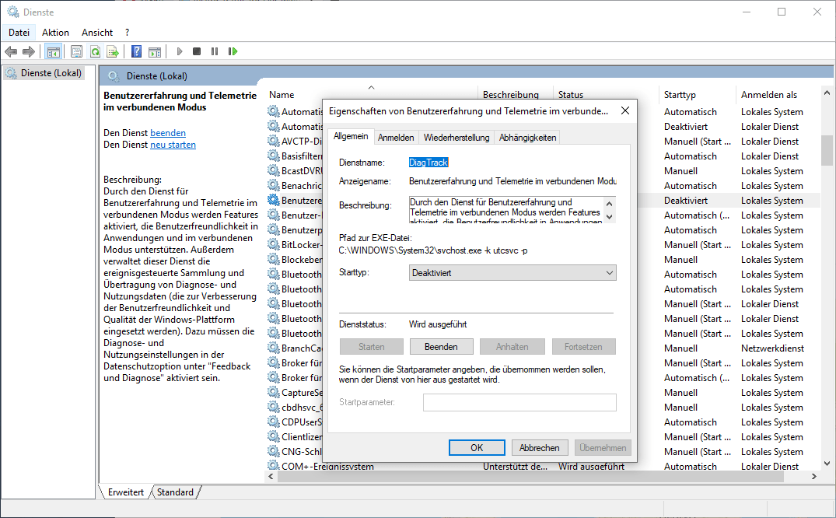Open the Aktion menu
This screenshot has height=518, width=836.
(55, 33)
